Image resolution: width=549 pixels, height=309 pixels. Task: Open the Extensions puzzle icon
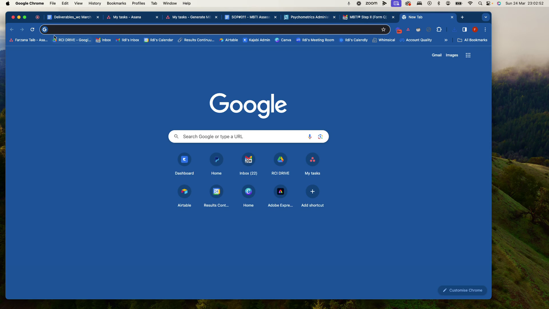tap(439, 29)
